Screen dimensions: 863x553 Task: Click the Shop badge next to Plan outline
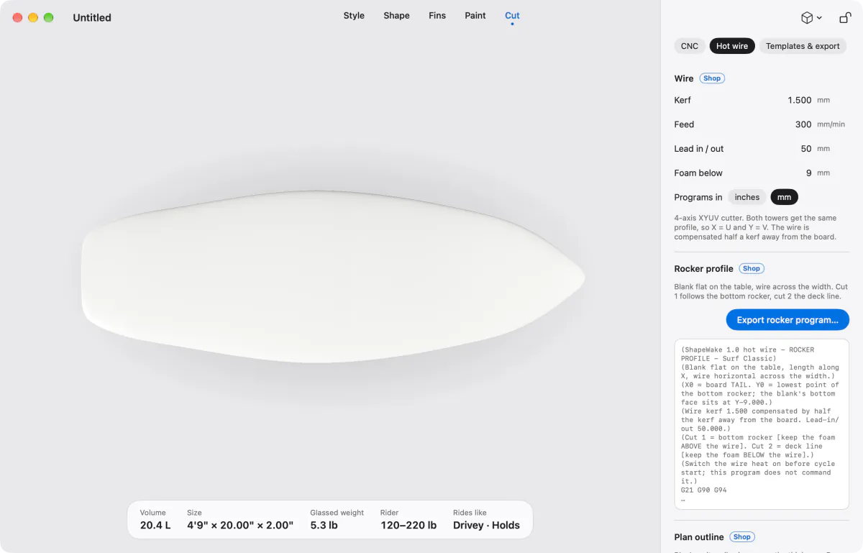click(742, 536)
